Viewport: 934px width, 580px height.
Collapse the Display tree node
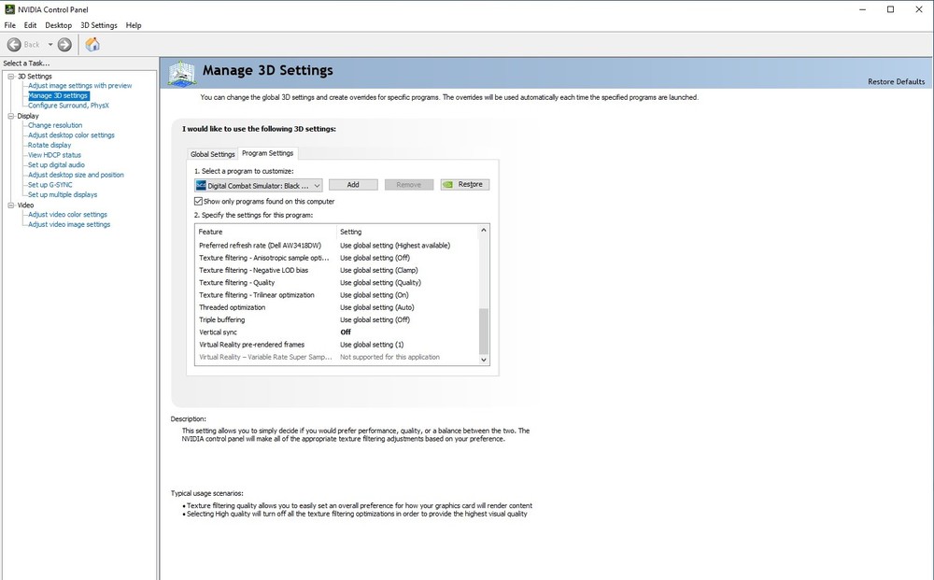tap(10, 116)
